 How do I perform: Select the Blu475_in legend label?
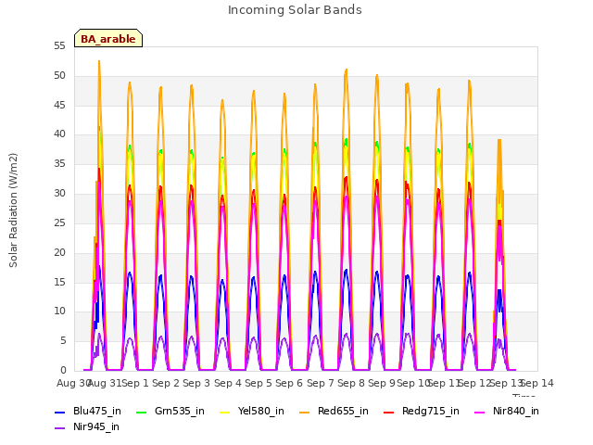[97, 411]
